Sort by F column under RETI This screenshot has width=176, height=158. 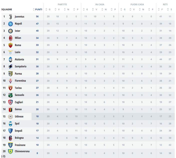tap(161, 10)
